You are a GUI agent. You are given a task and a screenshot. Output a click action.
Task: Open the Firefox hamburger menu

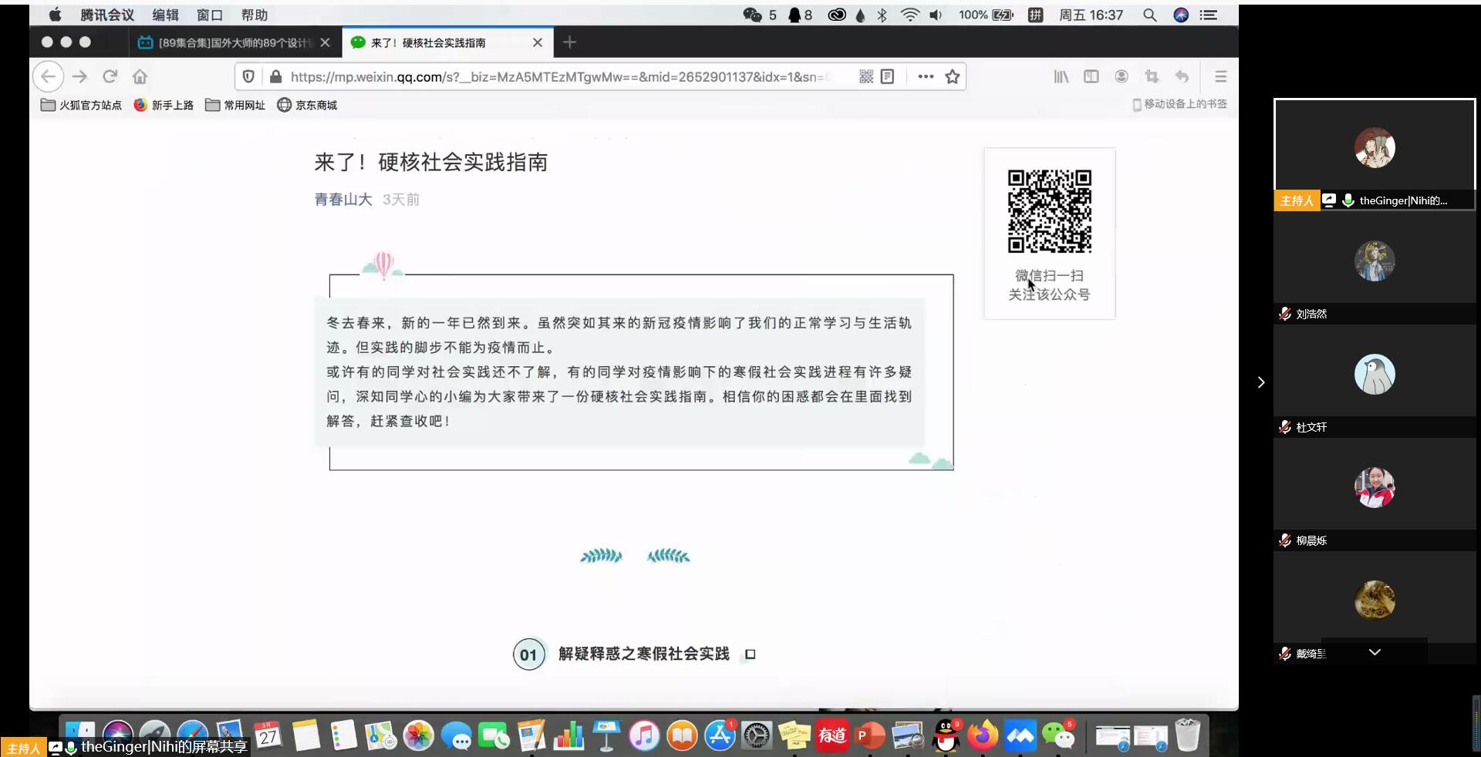(1220, 76)
